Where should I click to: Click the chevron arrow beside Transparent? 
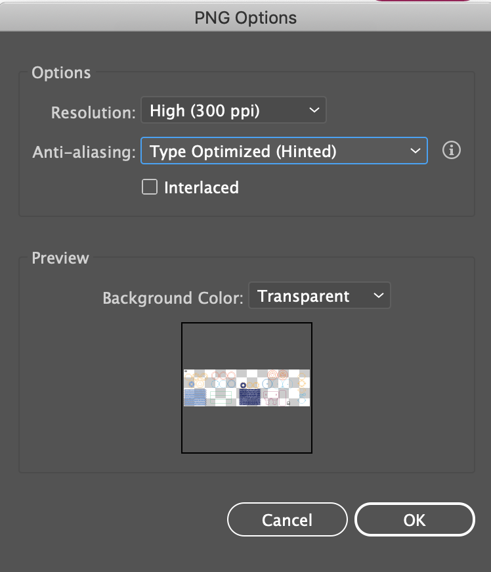click(x=379, y=295)
